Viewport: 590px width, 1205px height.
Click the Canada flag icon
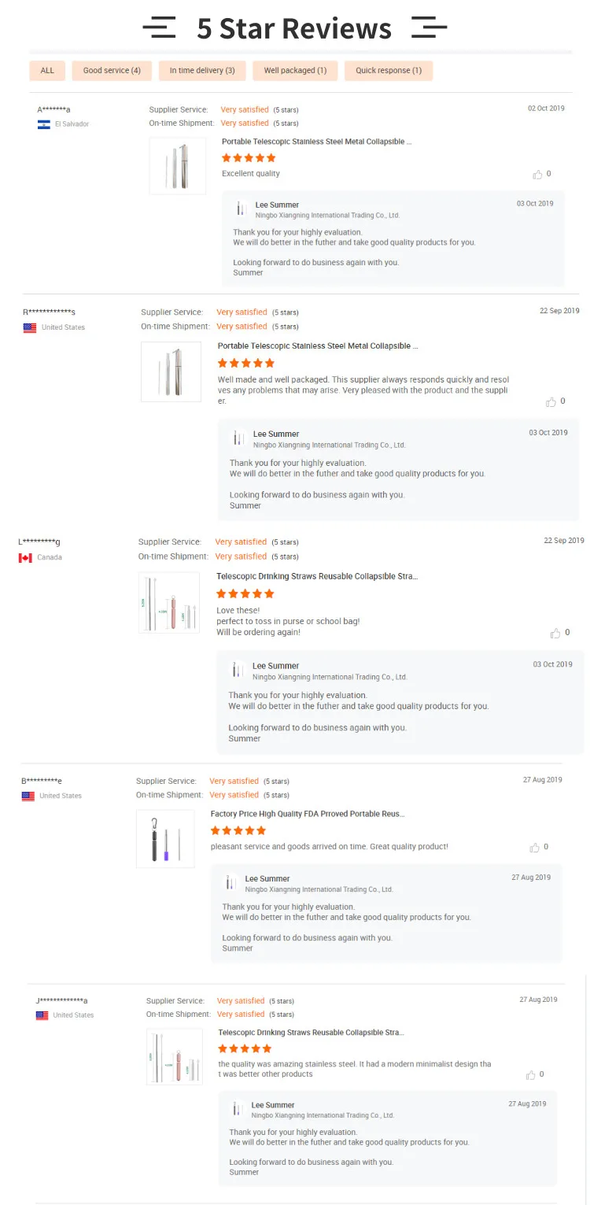coord(25,558)
